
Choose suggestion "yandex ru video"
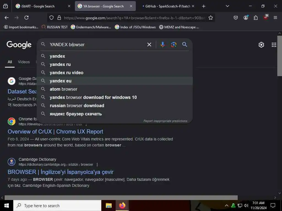pos(115,73)
